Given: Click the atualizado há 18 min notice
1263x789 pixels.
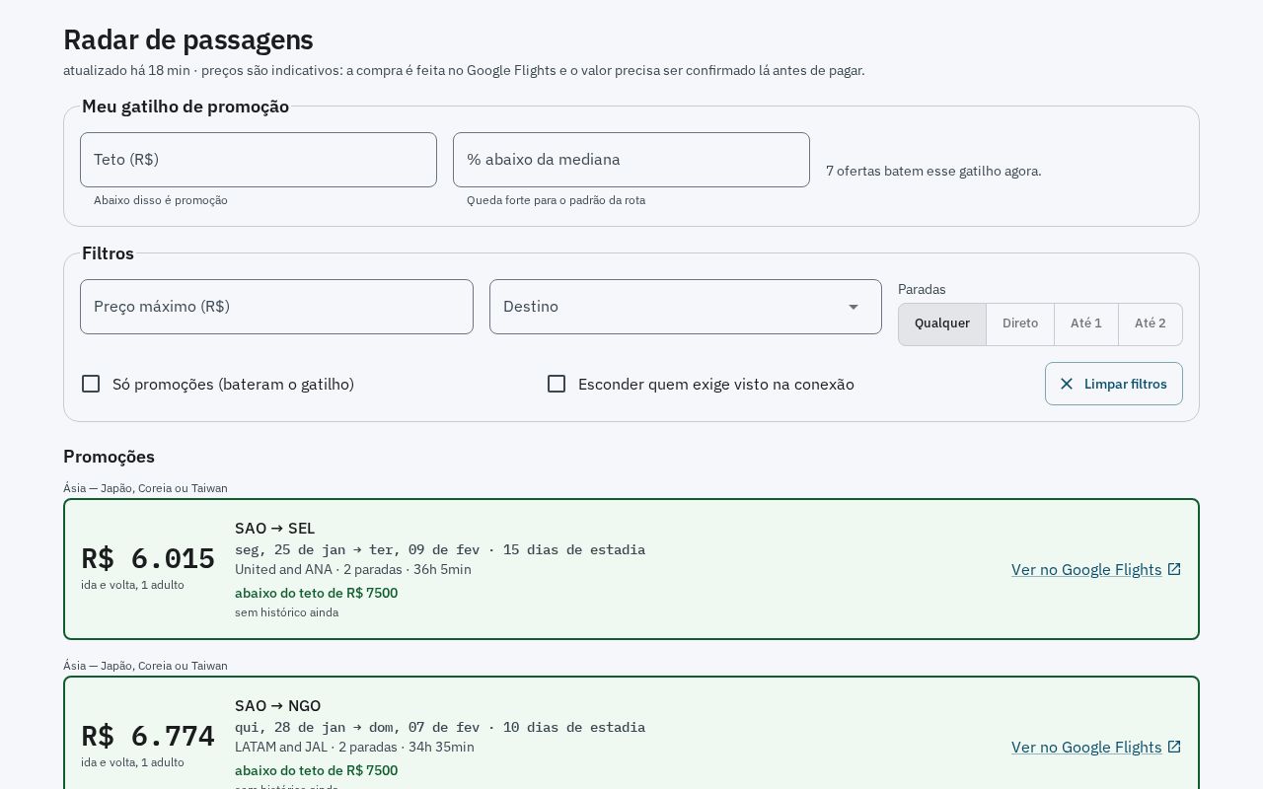Looking at the screenshot, I should point(464,70).
